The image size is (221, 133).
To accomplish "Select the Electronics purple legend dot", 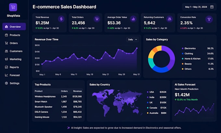I will click(183, 48).
